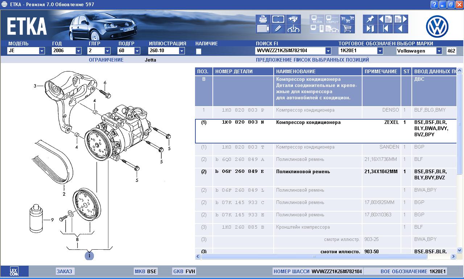This screenshot has height=279, width=464.
Task: Open the multiple shopping carts icon
Action: tap(348, 19)
